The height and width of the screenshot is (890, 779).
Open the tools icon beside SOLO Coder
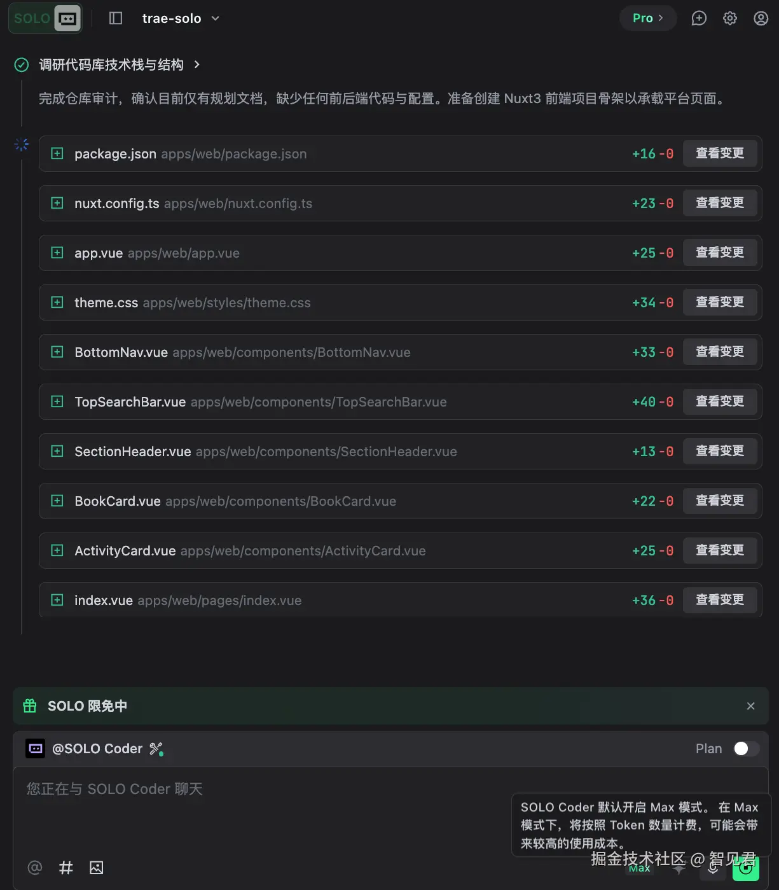pyautogui.click(x=156, y=749)
